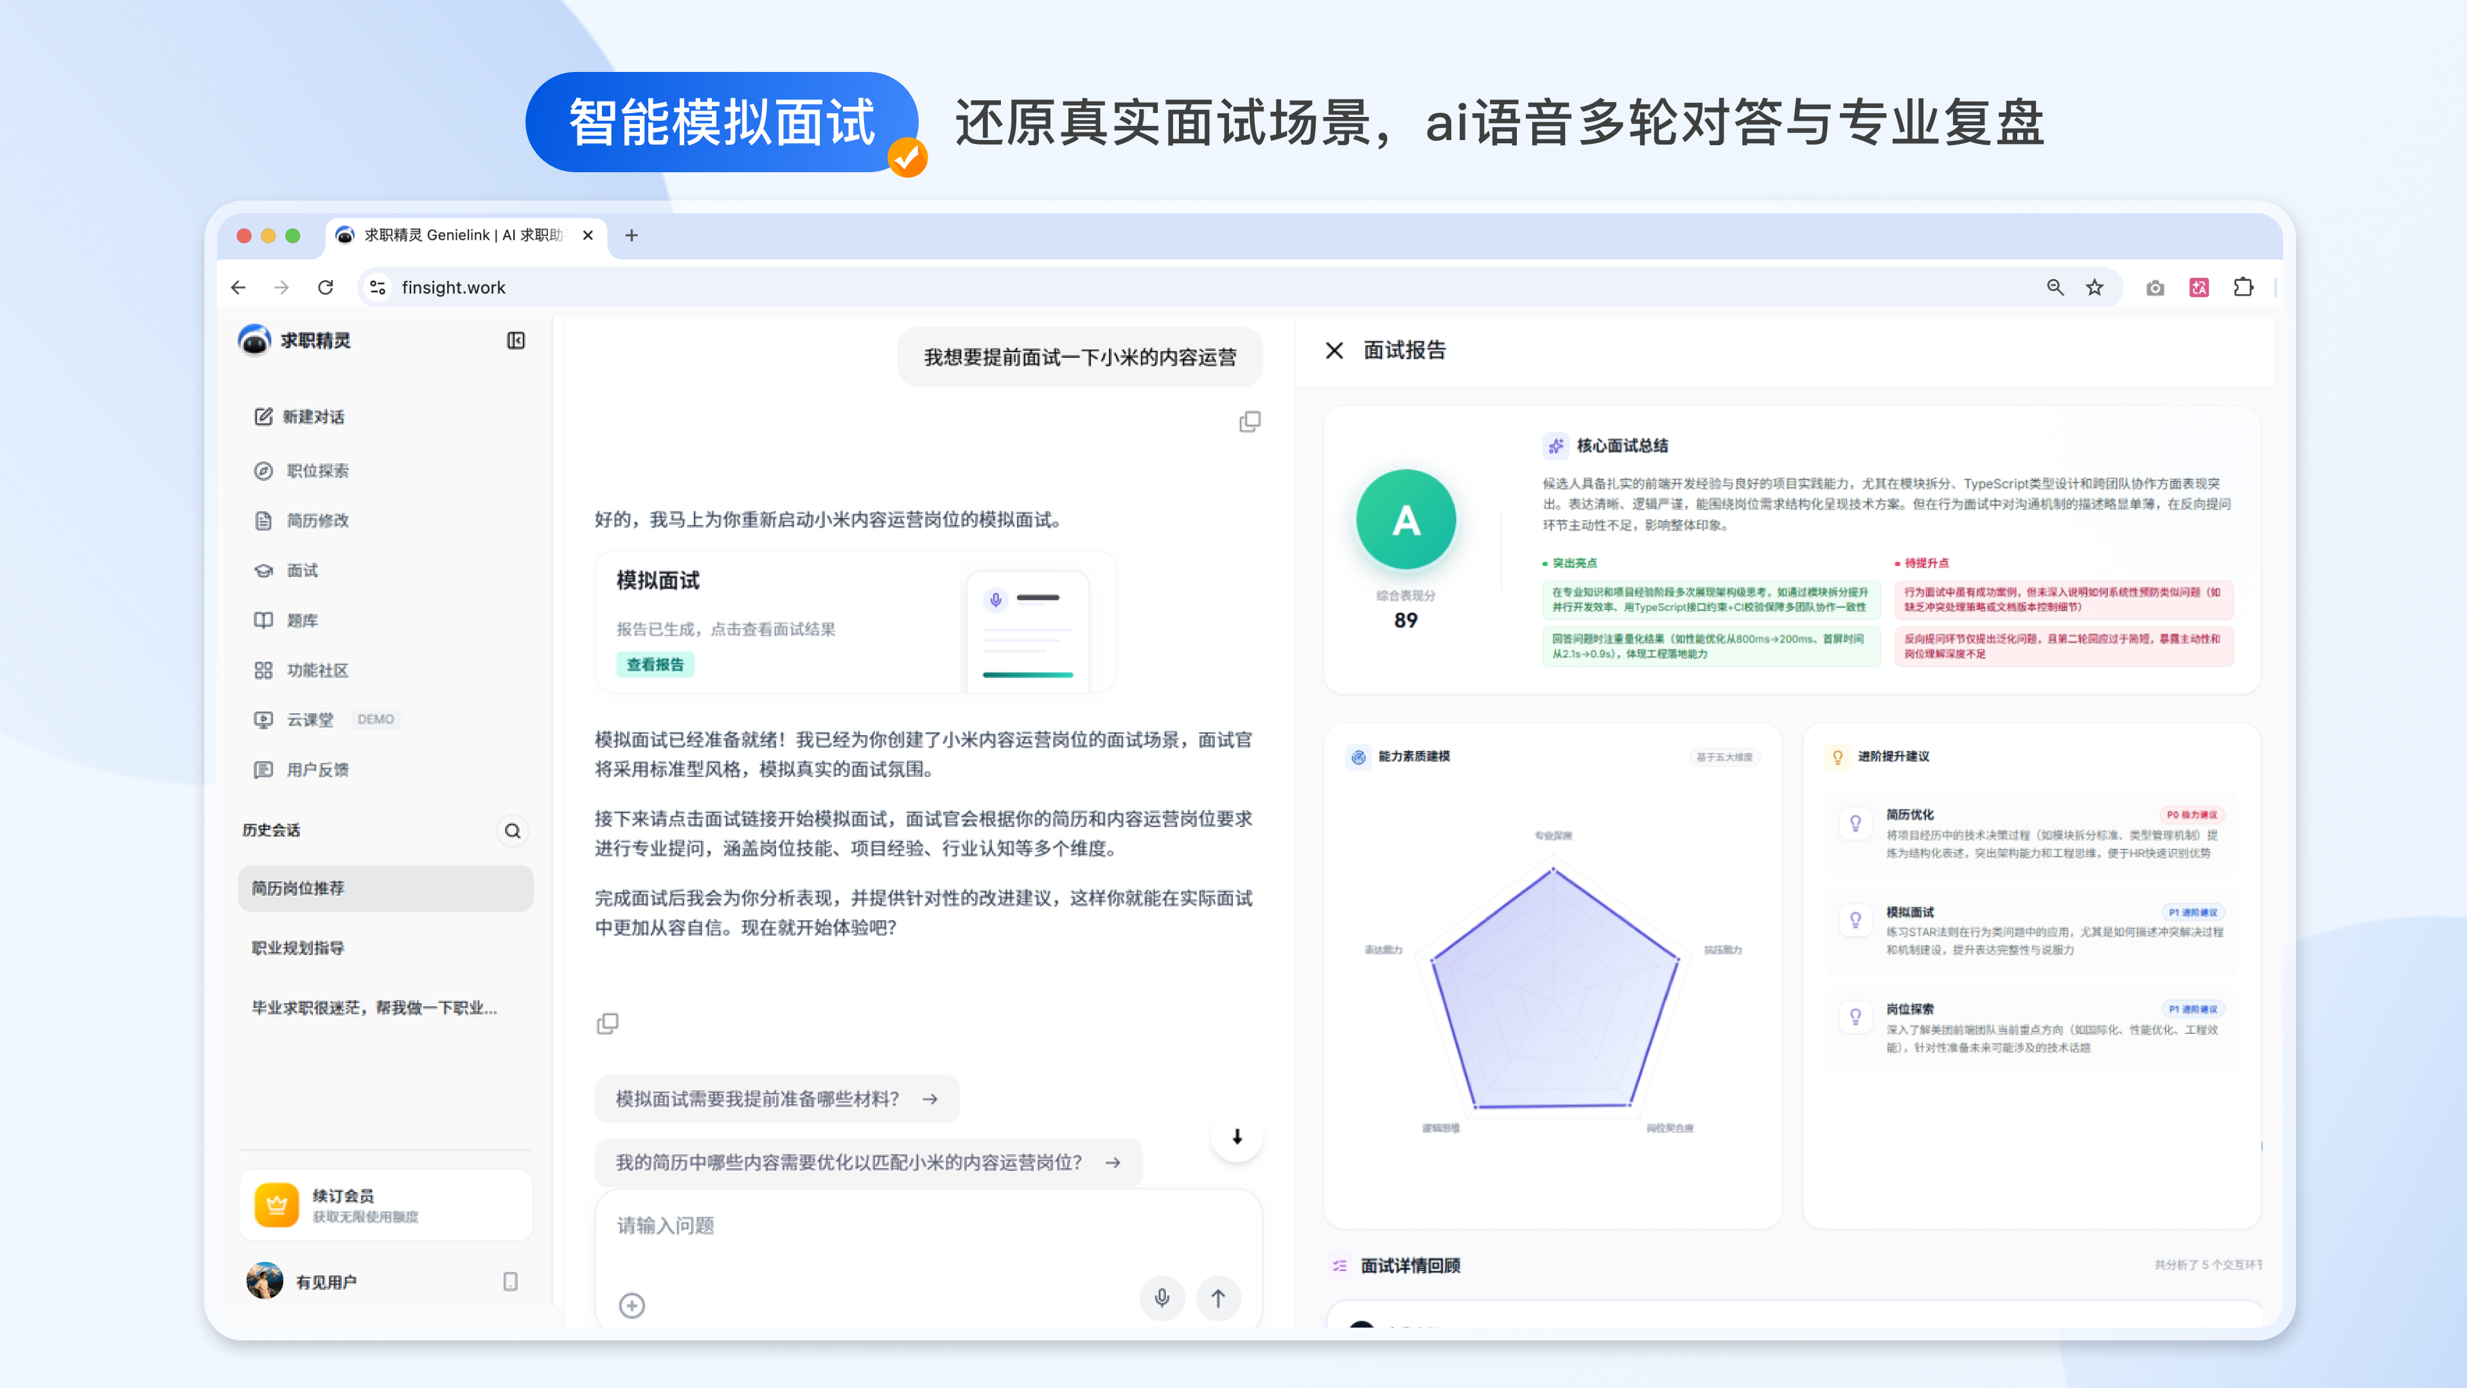The height and width of the screenshot is (1388, 2467).
Task: Close the 面试报告 panel
Action: 1334,350
